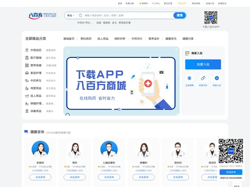Click the 个人中心 link
The image size is (250, 187).
[x=156, y=3]
